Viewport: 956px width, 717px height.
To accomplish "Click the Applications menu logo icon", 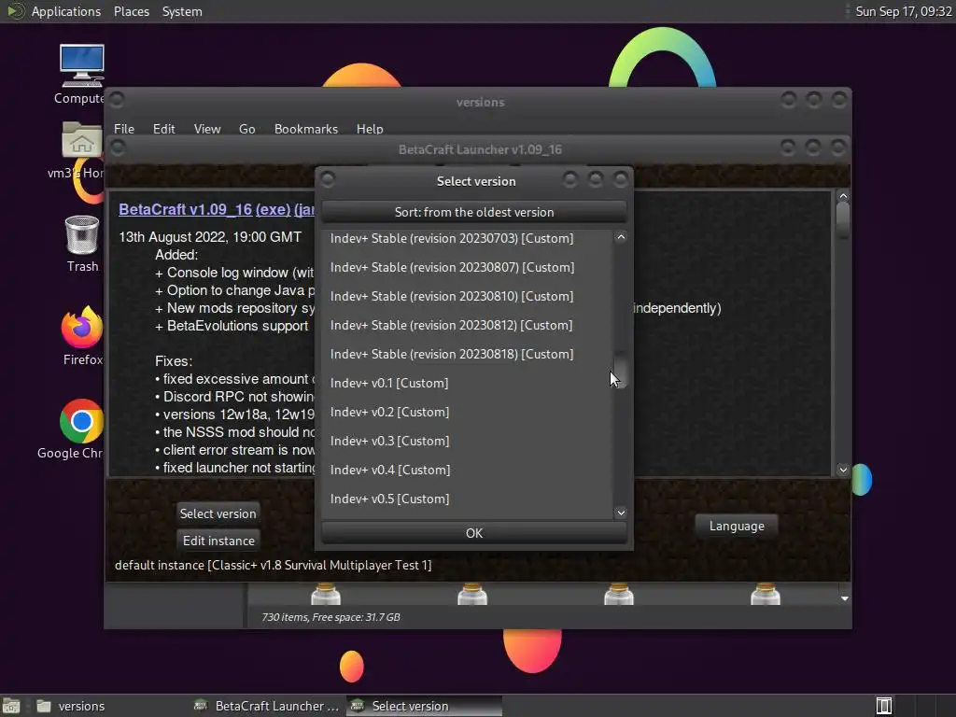I will coord(15,11).
